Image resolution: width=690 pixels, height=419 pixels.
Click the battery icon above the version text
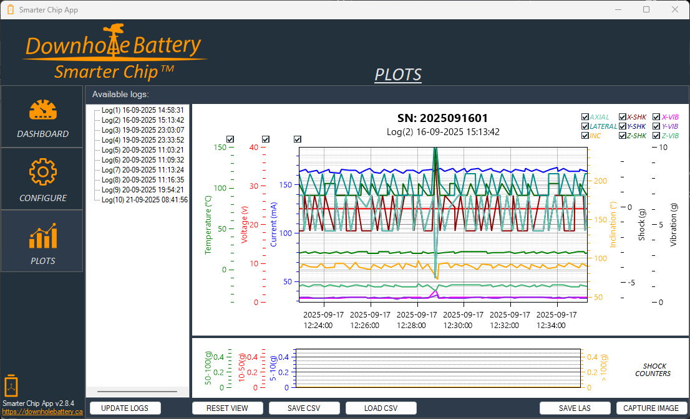click(x=11, y=386)
